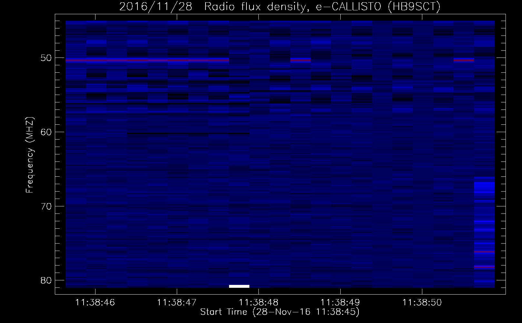Click the 50 frequency tick label
The height and width of the screenshot is (323, 522).
pos(46,58)
